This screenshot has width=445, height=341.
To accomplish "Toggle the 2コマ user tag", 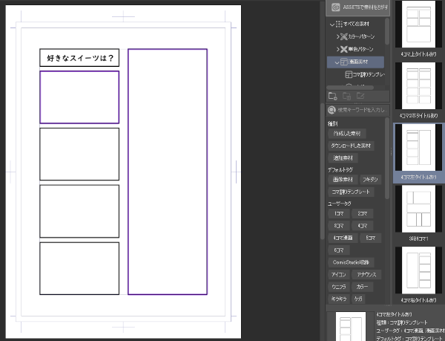I will pos(362,214).
